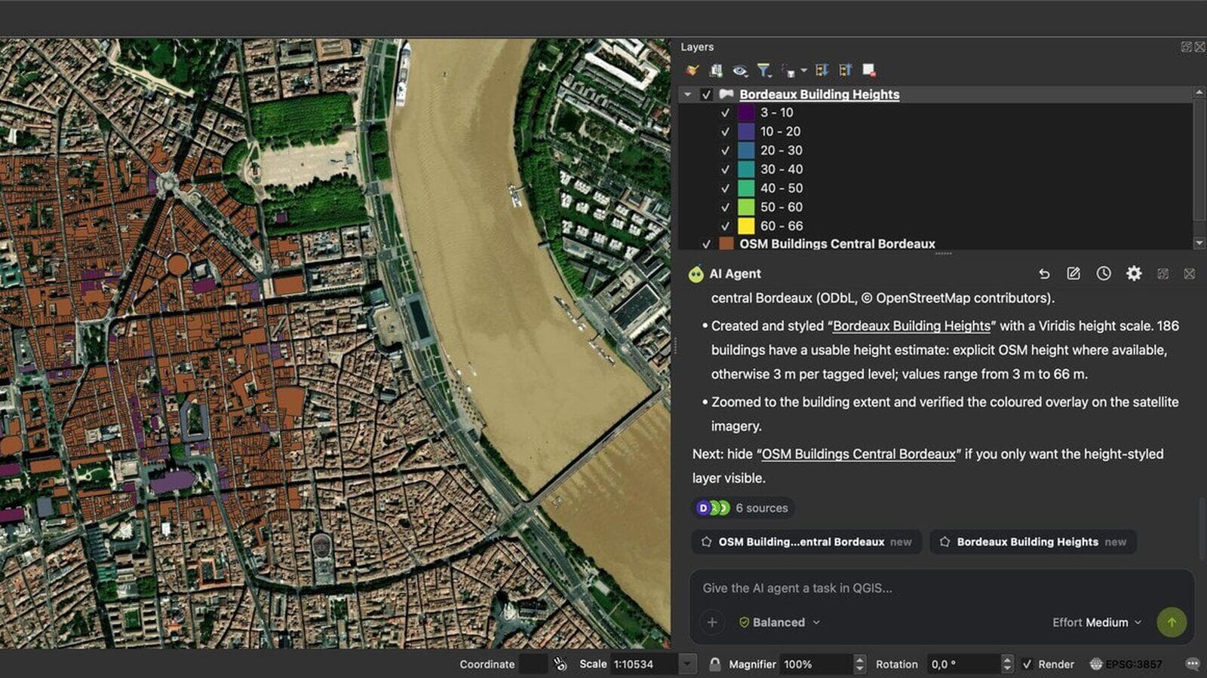This screenshot has height=678, width=1207.
Task: Click the AI agent task input field
Action: 941,588
